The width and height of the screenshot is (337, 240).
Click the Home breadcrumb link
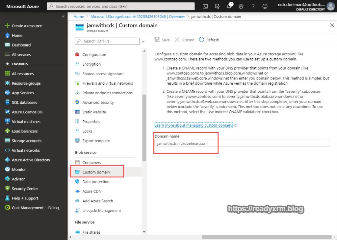79,16
